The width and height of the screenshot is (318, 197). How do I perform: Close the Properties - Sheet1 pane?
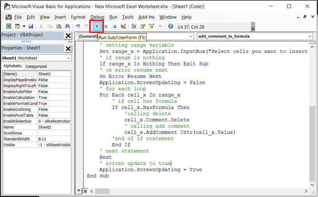[x=68, y=49]
